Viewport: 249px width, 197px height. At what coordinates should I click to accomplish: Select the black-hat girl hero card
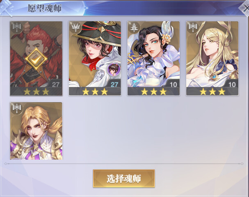(x=95, y=58)
